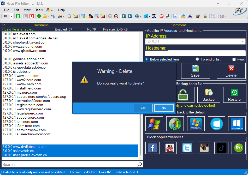Click the gray circled checkmark icon

pyautogui.click(x=110, y=16)
